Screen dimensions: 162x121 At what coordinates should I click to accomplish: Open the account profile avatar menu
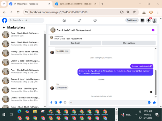(155, 20)
